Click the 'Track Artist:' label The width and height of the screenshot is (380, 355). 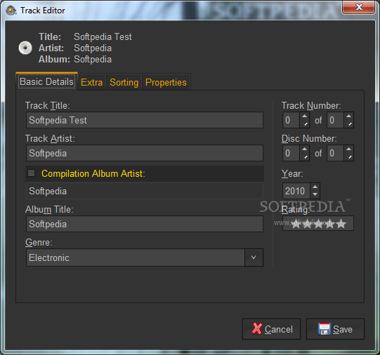click(x=50, y=139)
